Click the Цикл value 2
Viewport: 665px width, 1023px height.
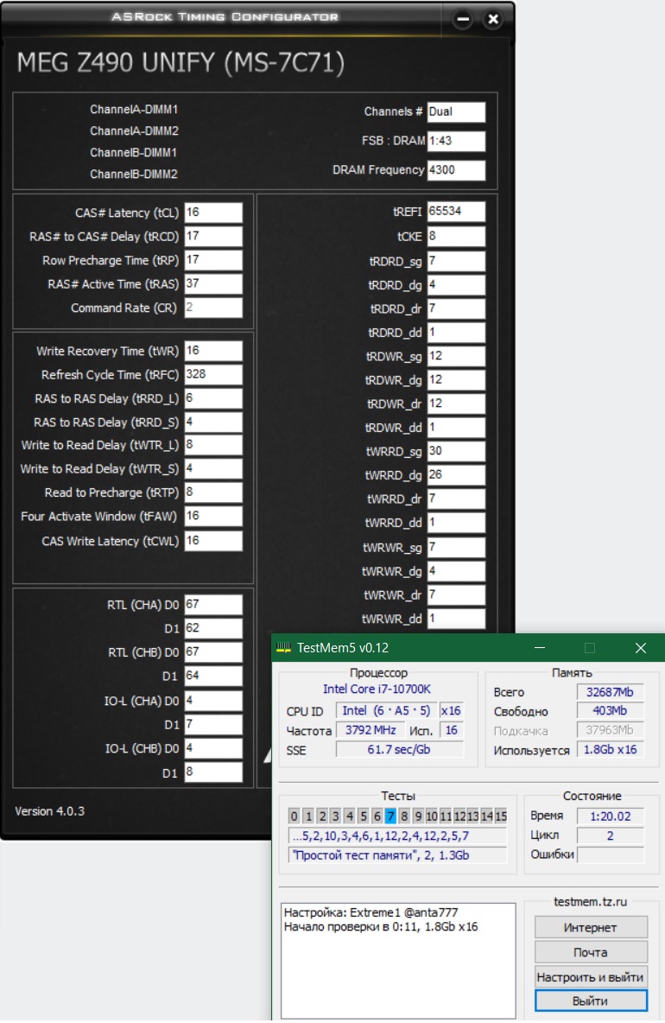pos(611,836)
